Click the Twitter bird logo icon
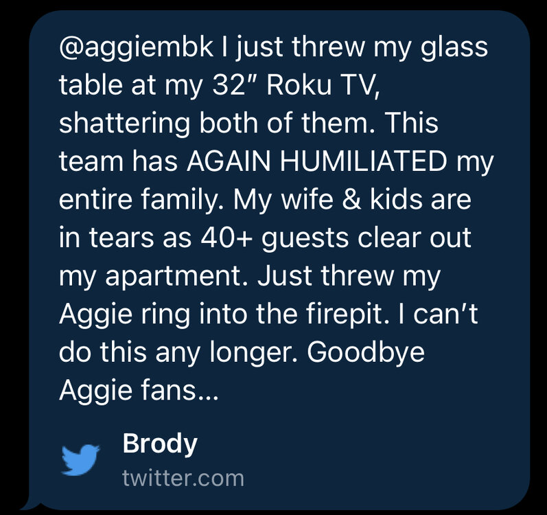 point(81,459)
